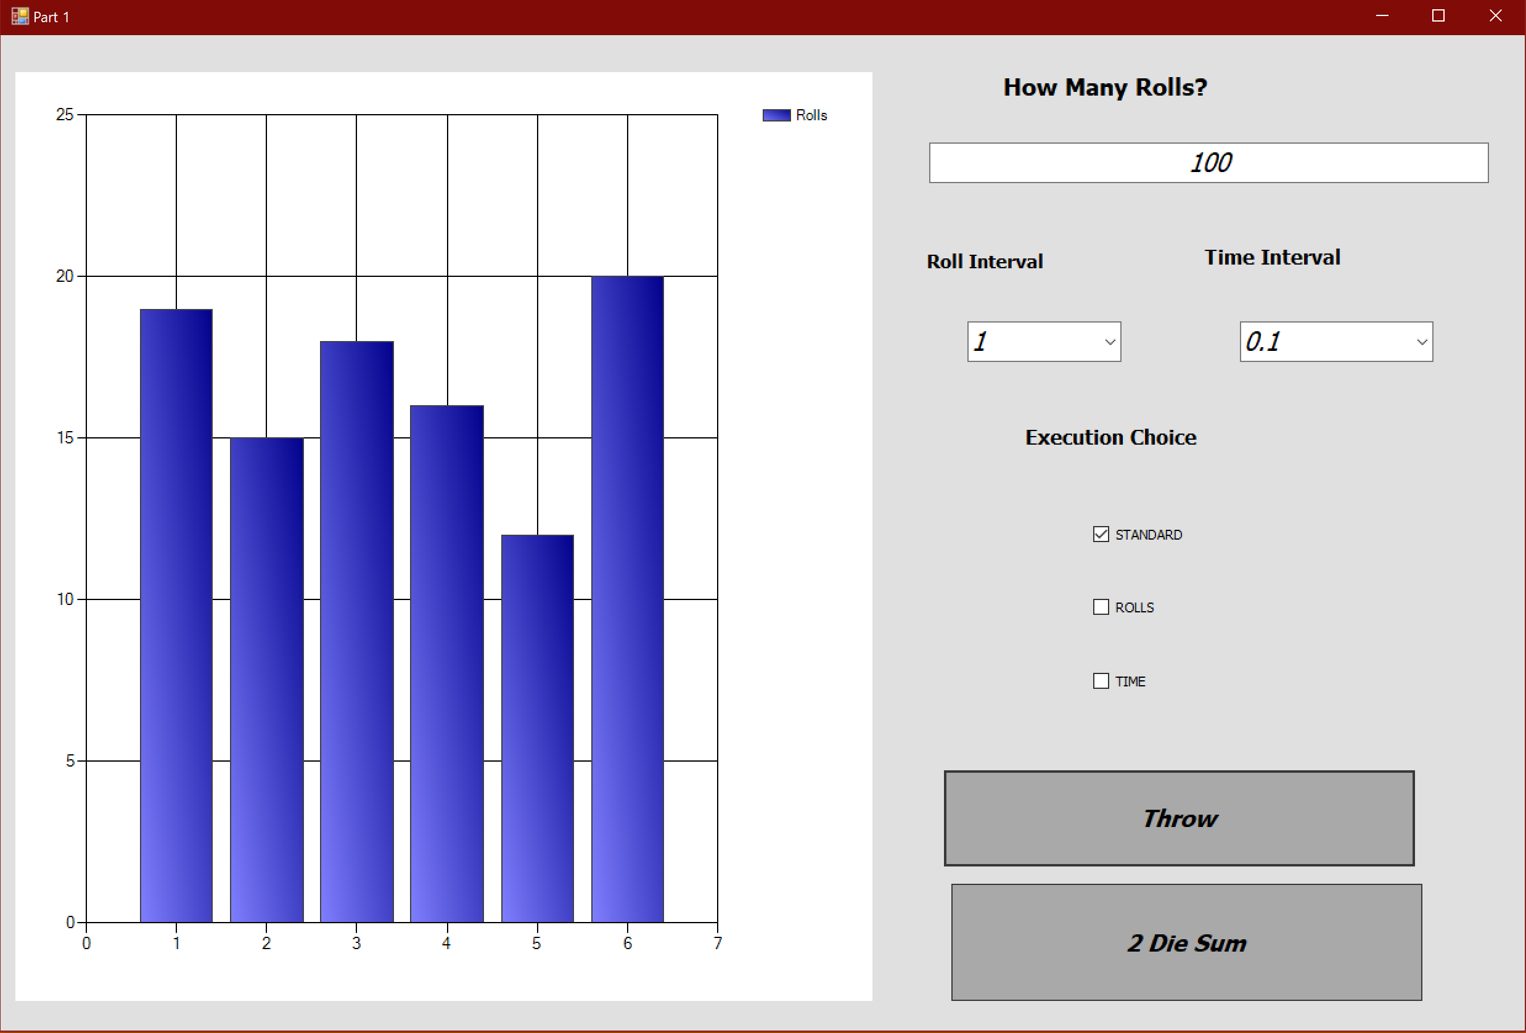Click the Roll Interval value 1 text
1526x1033 pixels.
tap(981, 342)
